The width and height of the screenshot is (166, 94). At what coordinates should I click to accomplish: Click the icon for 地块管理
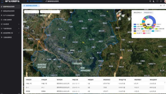(x=2, y=24)
